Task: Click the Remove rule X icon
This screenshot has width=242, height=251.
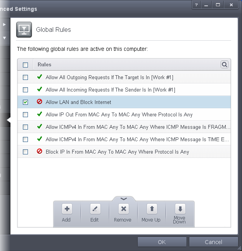Action: (x=123, y=209)
